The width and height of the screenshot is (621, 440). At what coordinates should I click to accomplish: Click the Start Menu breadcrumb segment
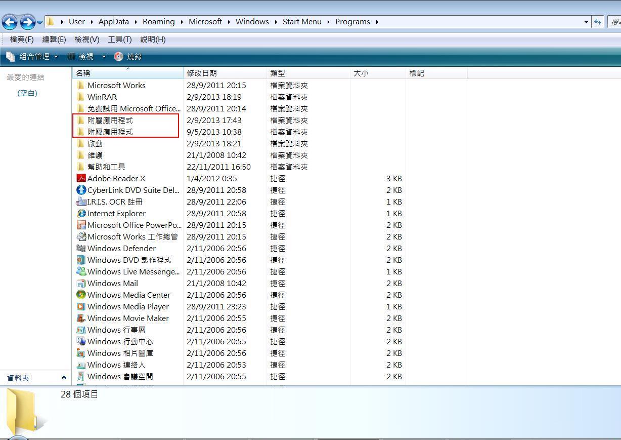coord(302,22)
